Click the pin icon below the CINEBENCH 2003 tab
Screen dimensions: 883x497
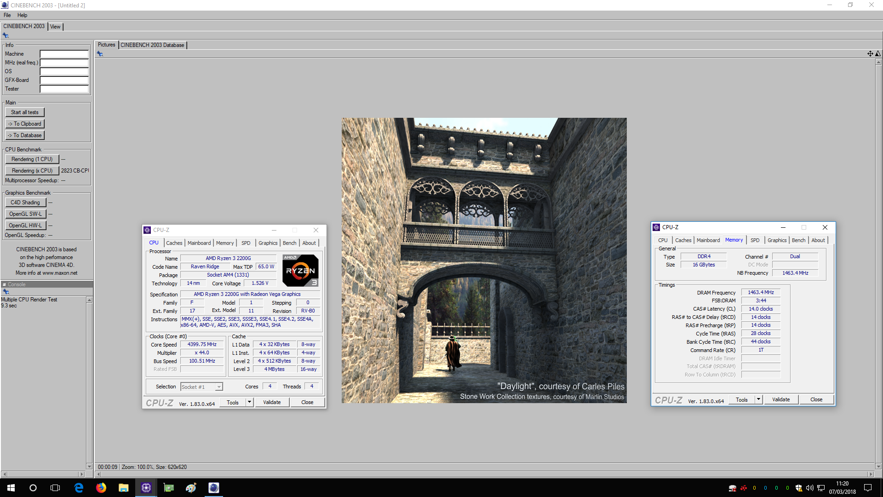[x=6, y=35]
